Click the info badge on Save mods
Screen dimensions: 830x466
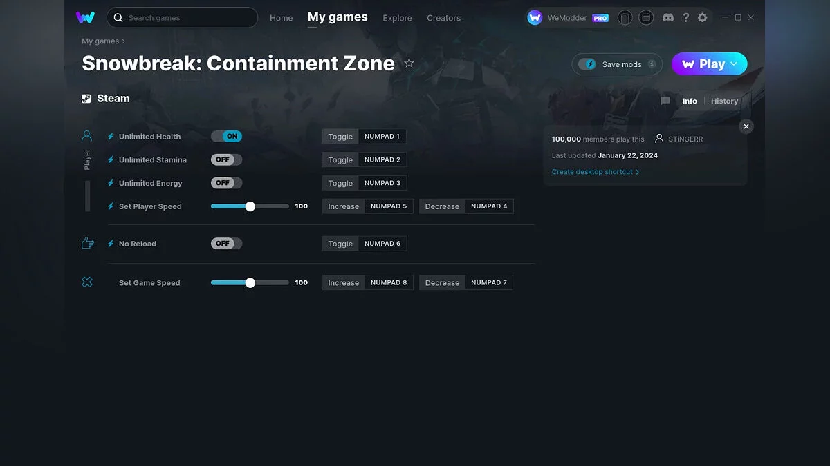[652, 64]
